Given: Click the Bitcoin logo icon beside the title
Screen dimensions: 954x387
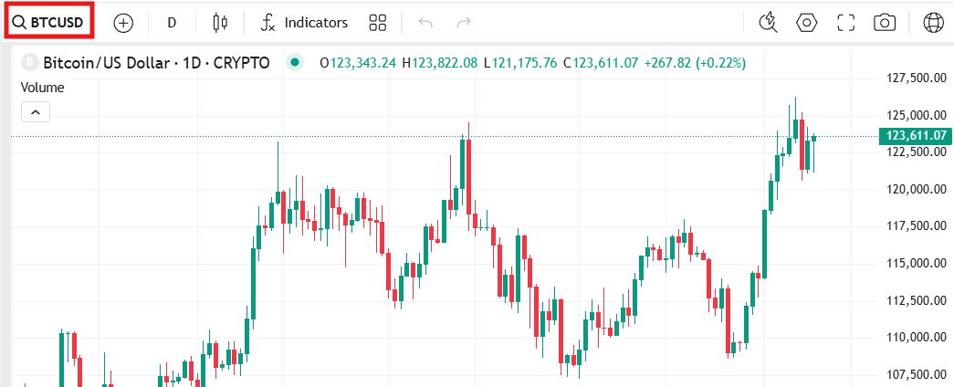Looking at the screenshot, I should point(29,63).
